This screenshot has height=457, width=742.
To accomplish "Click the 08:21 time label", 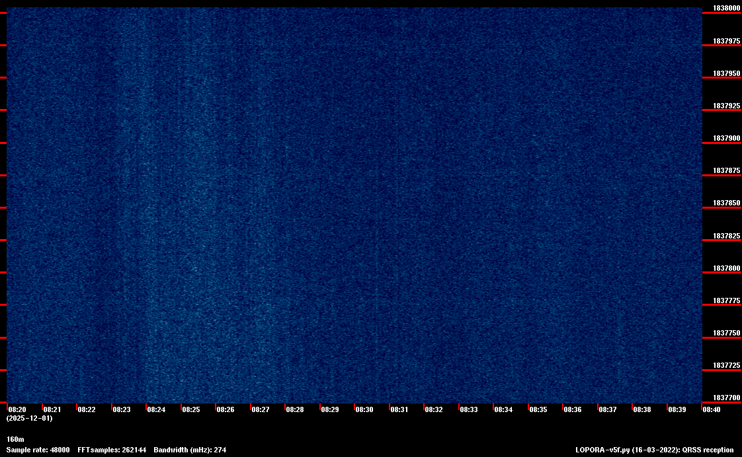I will point(52,409).
